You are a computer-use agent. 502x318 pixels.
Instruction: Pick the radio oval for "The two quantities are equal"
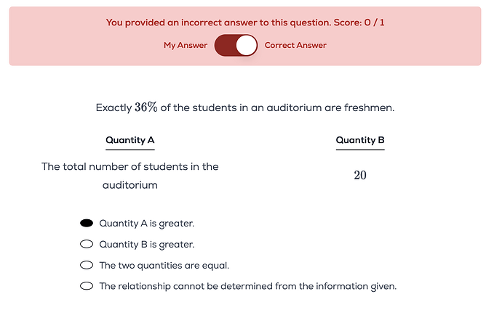point(87,265)
